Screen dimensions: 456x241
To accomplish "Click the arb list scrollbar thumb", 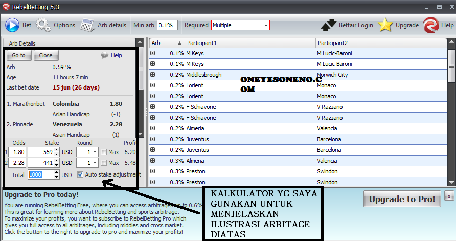I will tap(451, 66).
